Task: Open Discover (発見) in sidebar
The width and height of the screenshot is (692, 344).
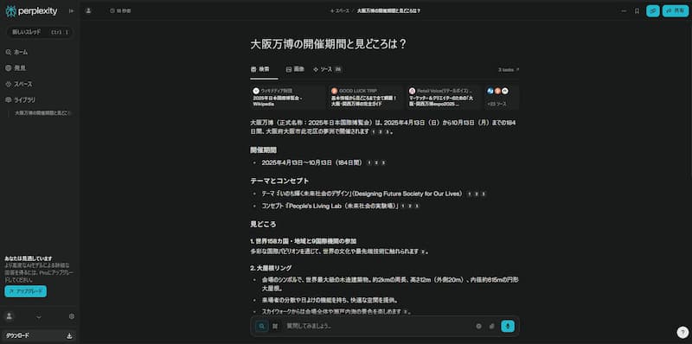Action: (16, 68)
